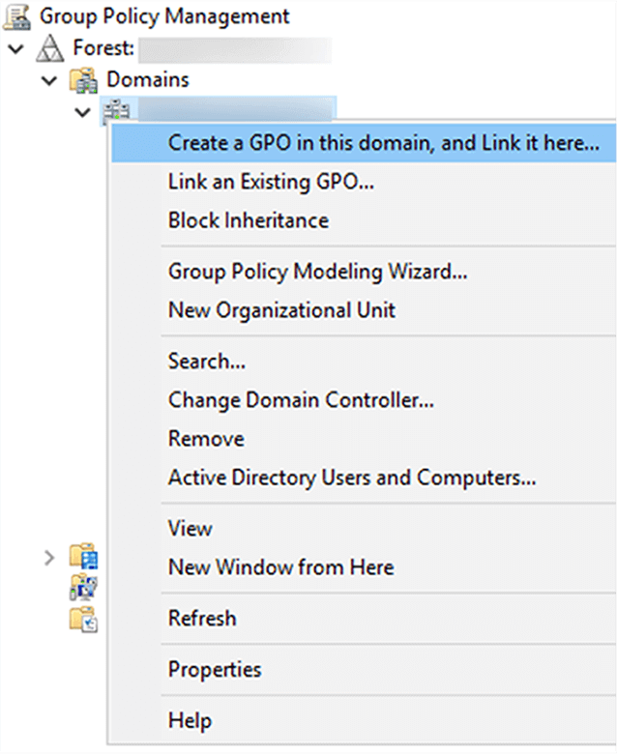Click the Group Policy Management root icon

[17, 16]
